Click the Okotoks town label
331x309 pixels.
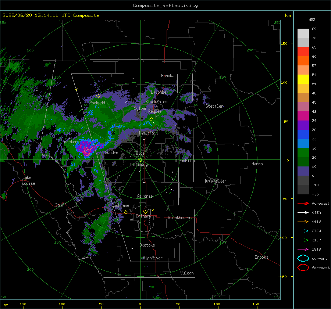point(147,245)
